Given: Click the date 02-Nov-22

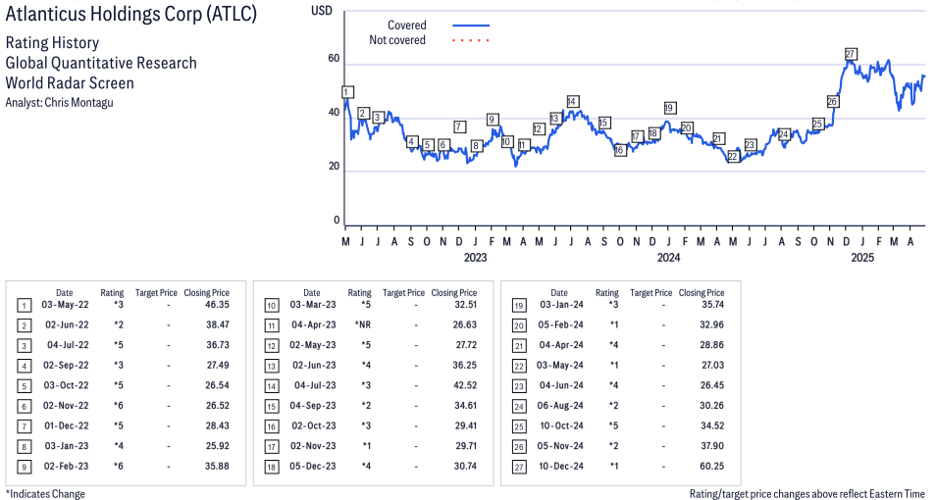Looking at the screenshot, I should coord(66,406).
